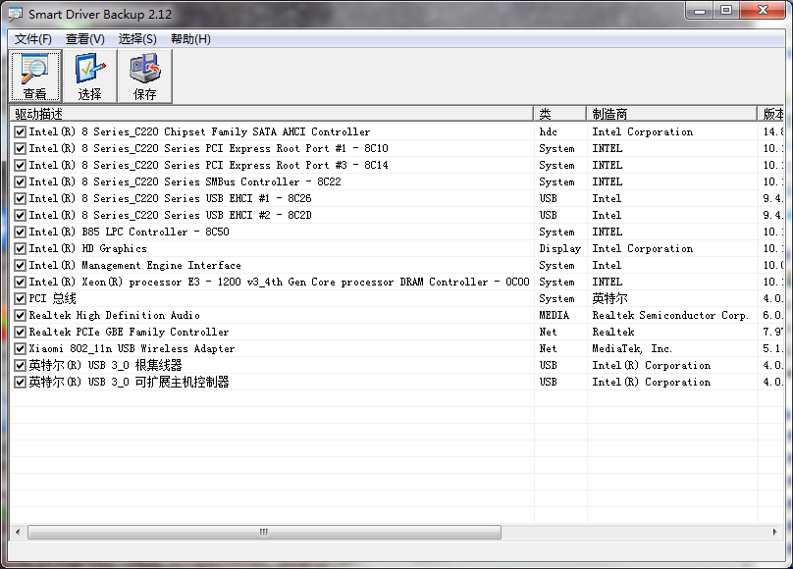Toggle Xiaomi 802_11n USB Wireless Adapter checkbox
793x569 pixels.
pos(20,348)
